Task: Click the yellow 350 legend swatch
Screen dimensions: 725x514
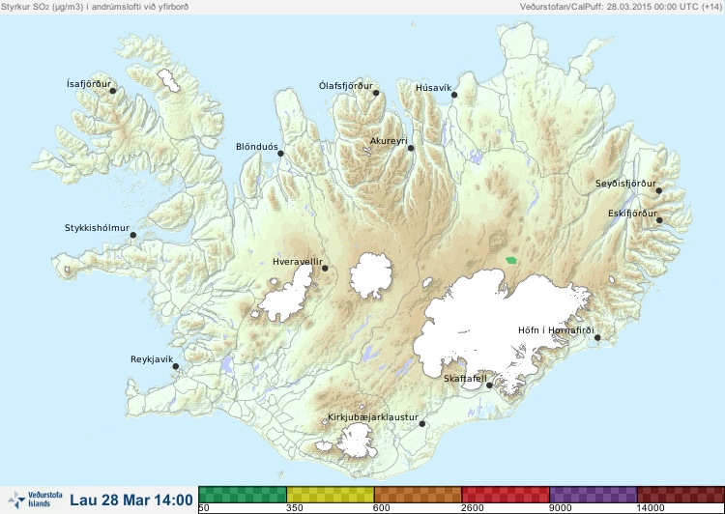Action: 331,495
